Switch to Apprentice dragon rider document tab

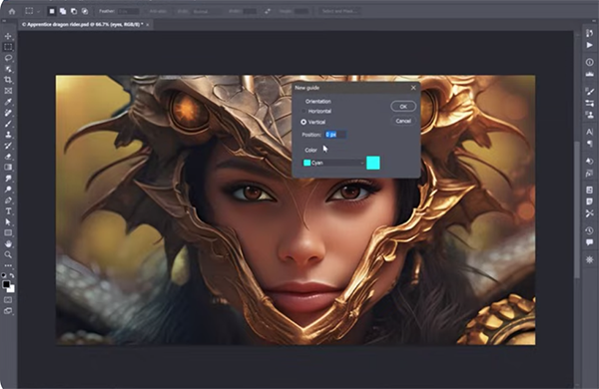pos(83,24)
